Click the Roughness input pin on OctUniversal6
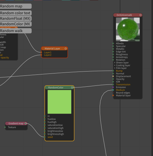The width and height of the screenshot is (153, 156). [x=113, y=54]
